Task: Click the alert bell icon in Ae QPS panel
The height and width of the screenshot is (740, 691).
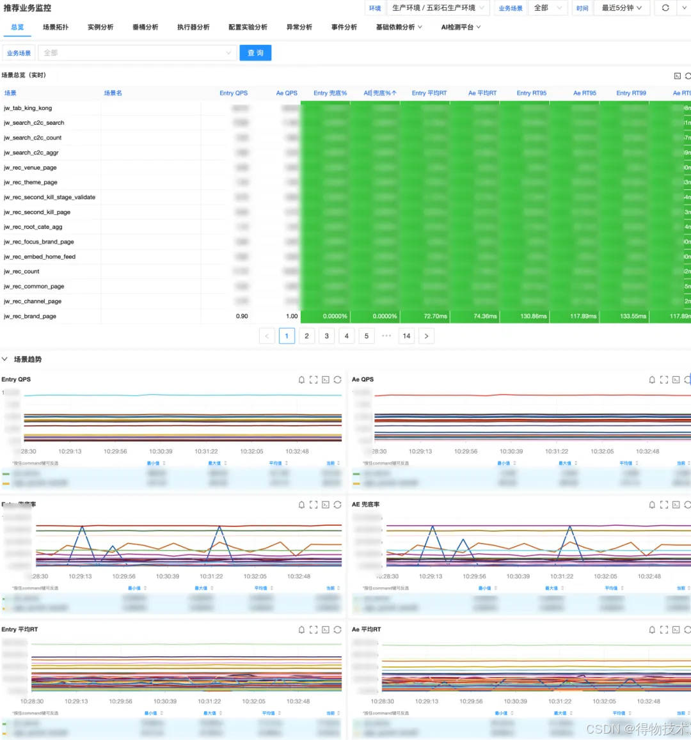Action: 652,380
